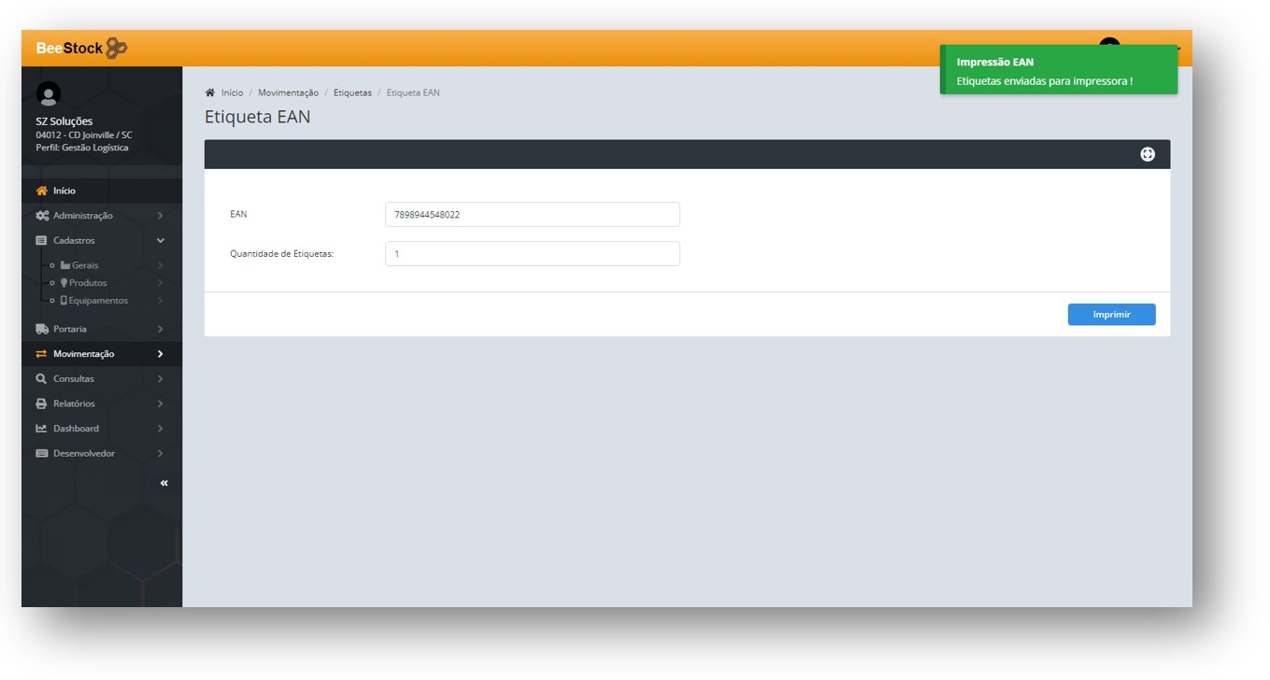Screen dimensions: 1270x680
Task: Open the Produtos submenu
Action: click(x=88, y=283)
